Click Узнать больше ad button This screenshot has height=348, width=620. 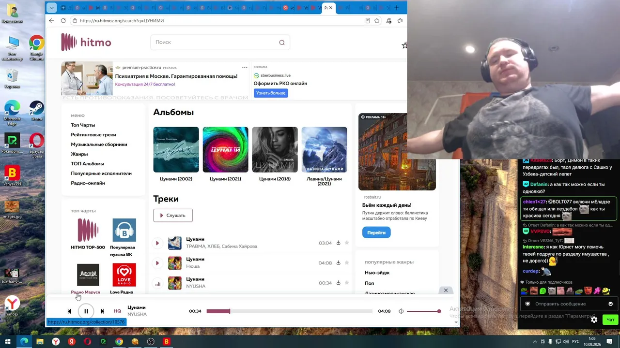pos(271,93)
